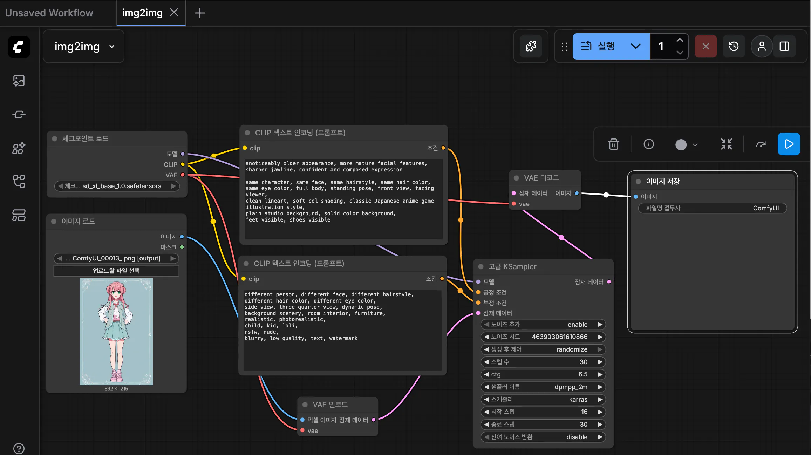811x455 pixels.
Task: Switch to the Unsaved Workflow tab
Action: tap(49, 13)
